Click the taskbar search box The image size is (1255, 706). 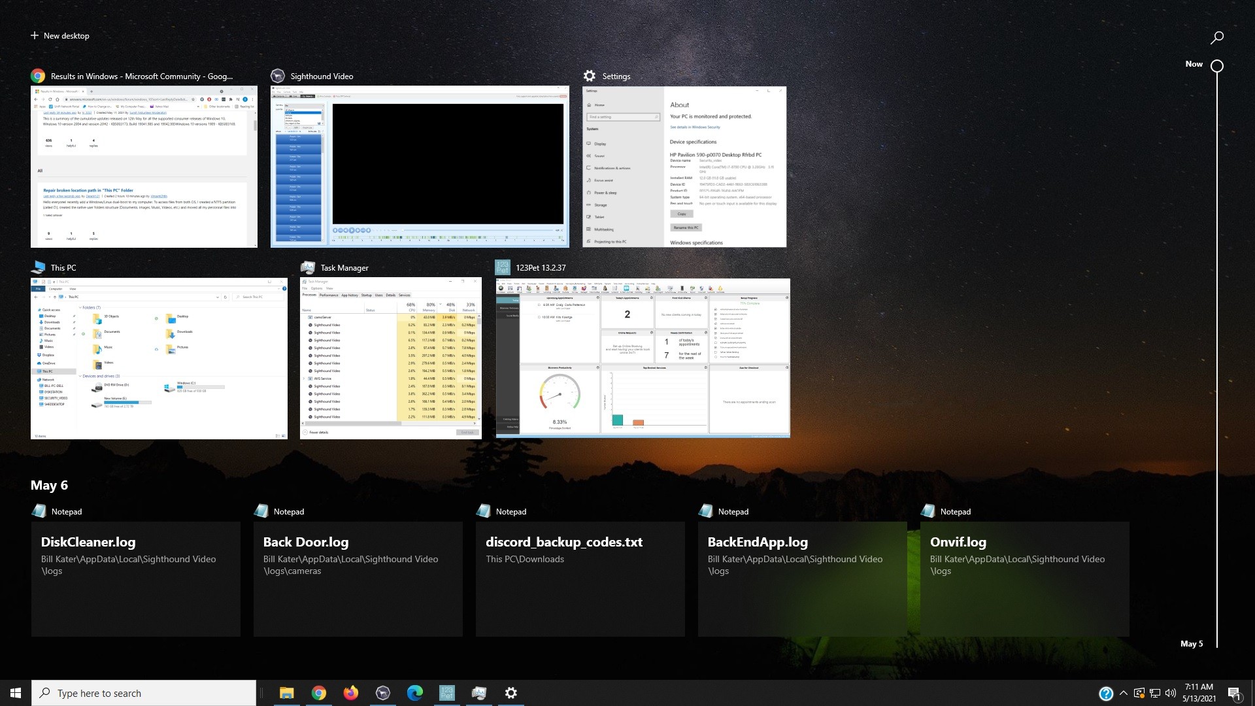coord(144,693)
